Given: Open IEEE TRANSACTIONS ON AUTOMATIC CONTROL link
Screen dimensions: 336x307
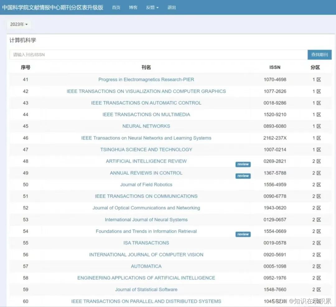Looking at the screenshot, I should point(146,103).
